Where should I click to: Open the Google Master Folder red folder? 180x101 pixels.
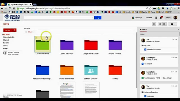pos(91,45)
